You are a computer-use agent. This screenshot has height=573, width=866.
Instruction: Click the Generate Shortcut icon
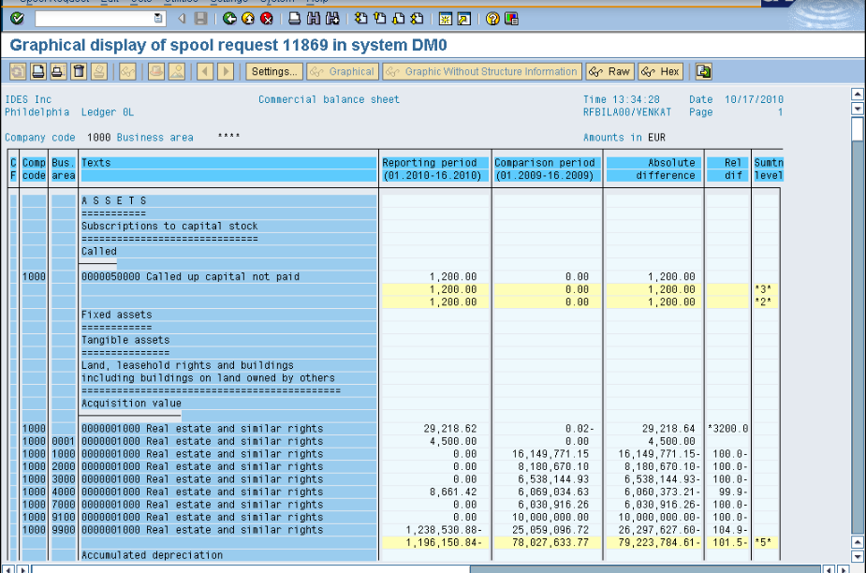pos(464,19)
